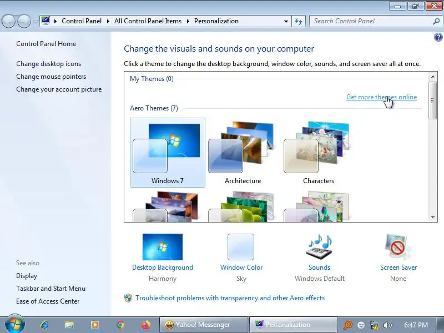Open Control Panel Home
444x333 pixels.
(46, 44)
